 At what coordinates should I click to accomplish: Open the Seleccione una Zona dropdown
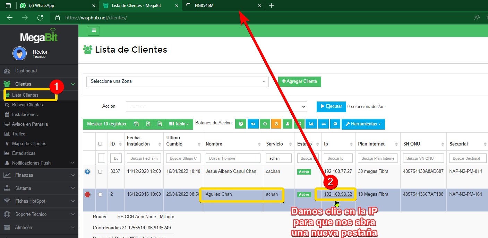pyautogui.click(x=178, y=82)
